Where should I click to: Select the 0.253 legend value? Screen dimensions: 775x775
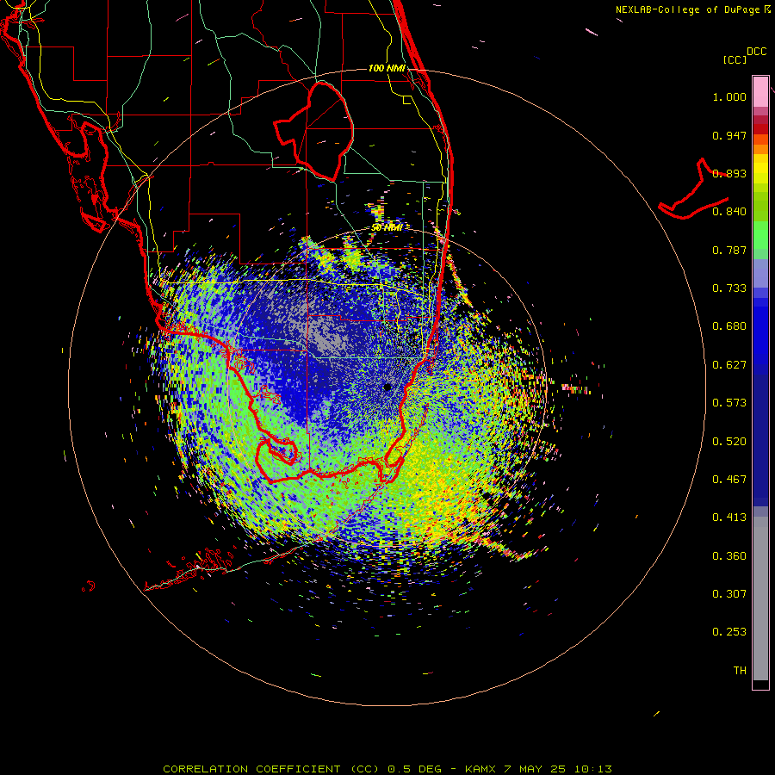coord(729,632)
